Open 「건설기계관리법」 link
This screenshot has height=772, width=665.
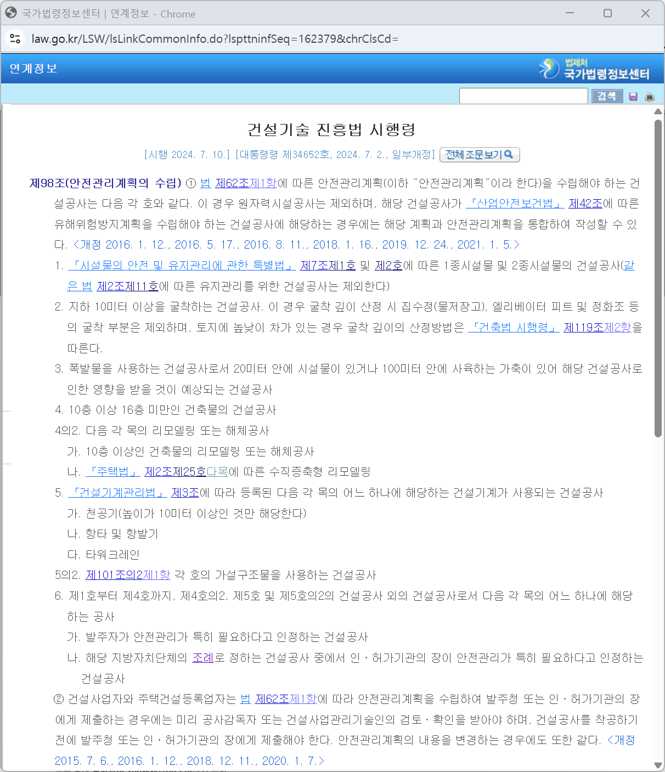pyautogui.click(x=117, y=493)
